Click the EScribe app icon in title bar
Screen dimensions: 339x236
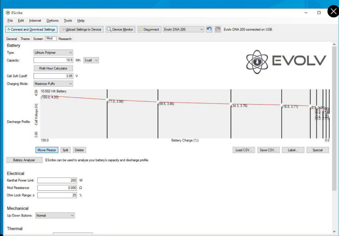pos(8,13)
